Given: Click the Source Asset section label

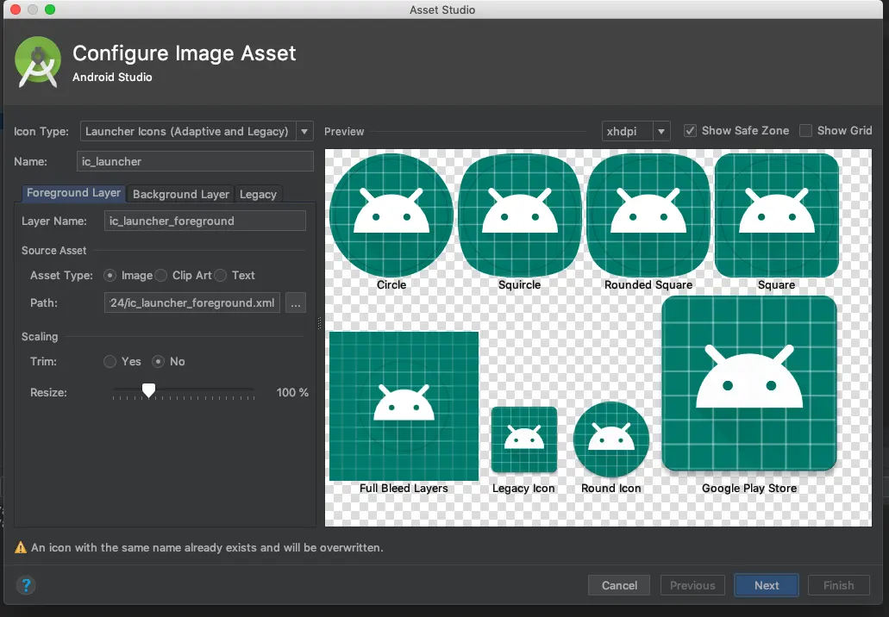Looking at the screenshot, I should point(53,251).
